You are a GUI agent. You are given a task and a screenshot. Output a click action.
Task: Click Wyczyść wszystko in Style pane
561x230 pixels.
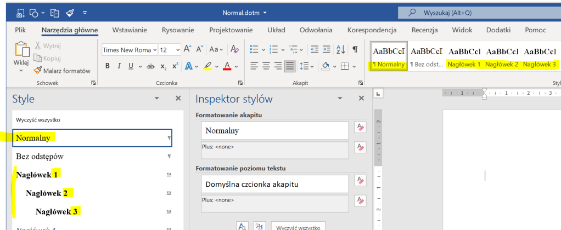click(38, 119)
